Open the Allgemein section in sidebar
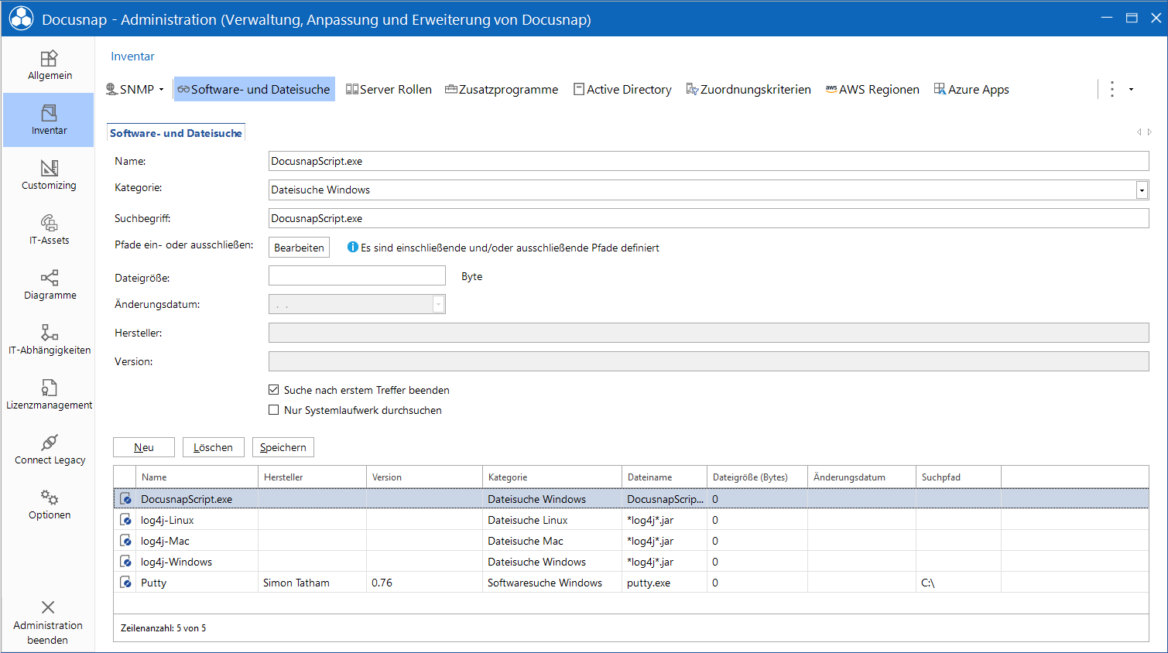Screen dimensions: 1168x653 (x=49, y=65)
